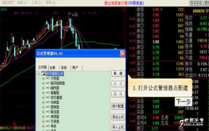Screen dimensions: 209x131
Task: Expand the 停损型 tree node
Action: click(x=43, y=117)
